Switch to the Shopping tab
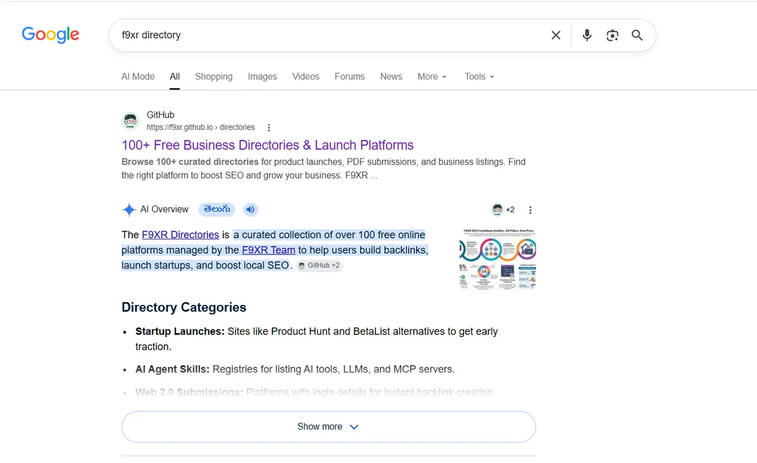Viewport: 757px width, 463px height. coord(214,76)
